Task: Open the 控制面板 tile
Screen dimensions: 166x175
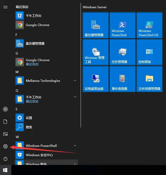Action: point(149,52)
